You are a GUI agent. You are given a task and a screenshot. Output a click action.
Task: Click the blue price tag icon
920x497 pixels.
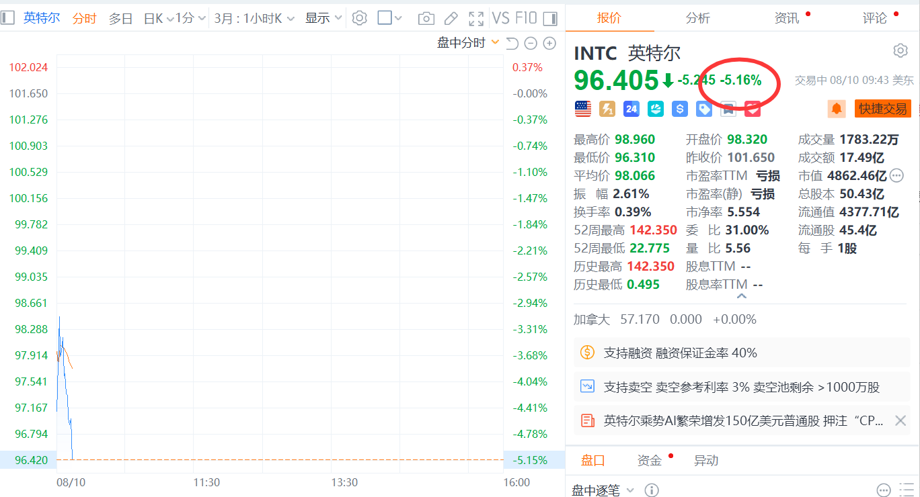point(704,108)
